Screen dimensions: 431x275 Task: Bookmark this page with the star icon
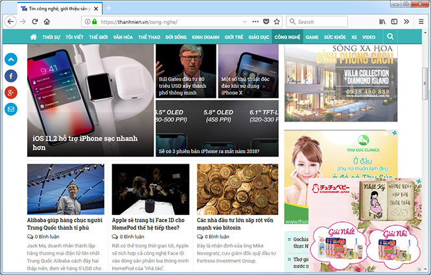(x=277, y=21)
